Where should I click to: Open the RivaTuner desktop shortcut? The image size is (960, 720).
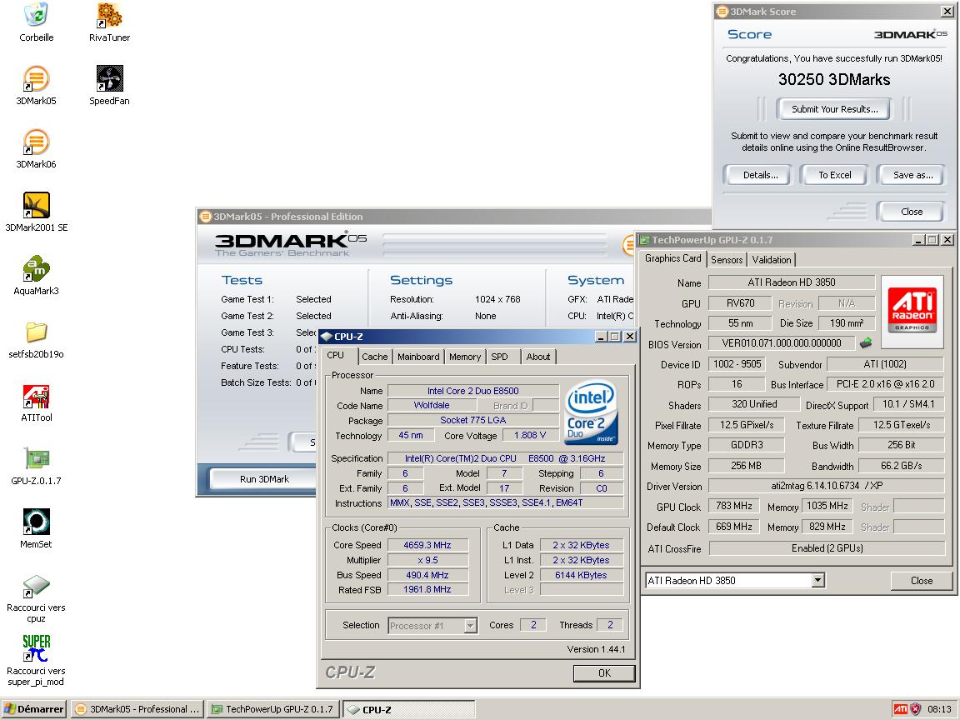tap(110, 15)
